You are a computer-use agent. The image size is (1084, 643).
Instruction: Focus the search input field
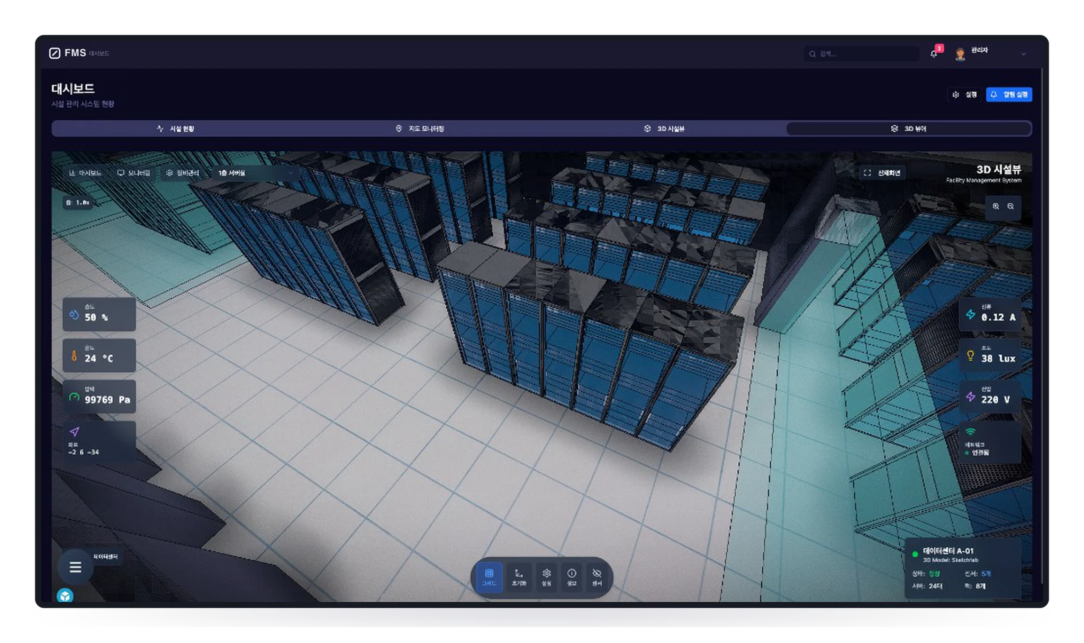pos(861,53)
